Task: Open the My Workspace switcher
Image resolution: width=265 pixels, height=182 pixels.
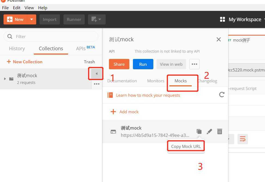Action: click(x=245, y=19)
